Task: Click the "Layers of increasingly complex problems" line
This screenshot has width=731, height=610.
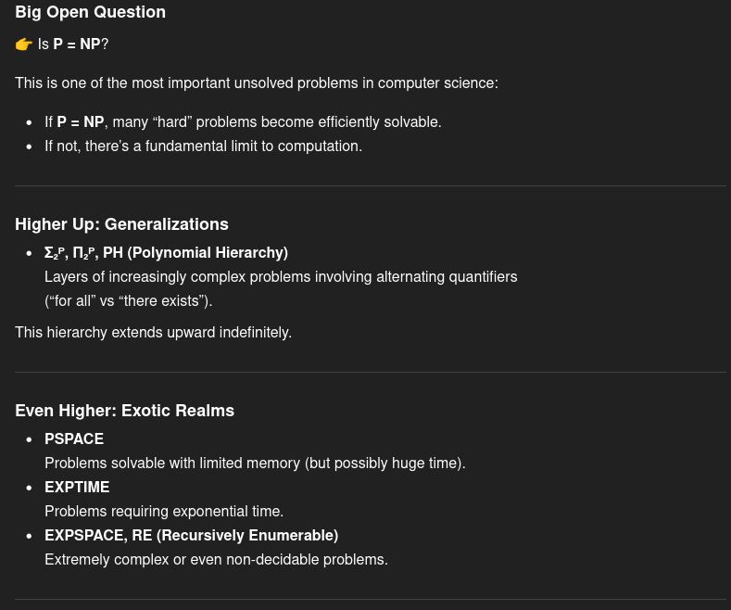Action: click(x=281, y=277)
